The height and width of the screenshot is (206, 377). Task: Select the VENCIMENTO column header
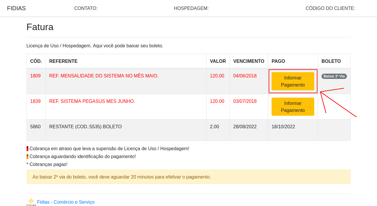(249, 61)
